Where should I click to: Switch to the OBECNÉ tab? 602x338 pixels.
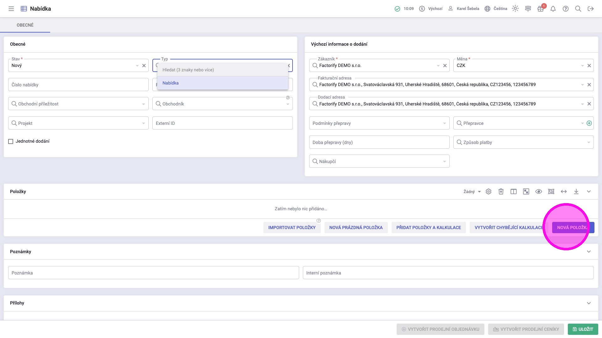coord(25,25)
